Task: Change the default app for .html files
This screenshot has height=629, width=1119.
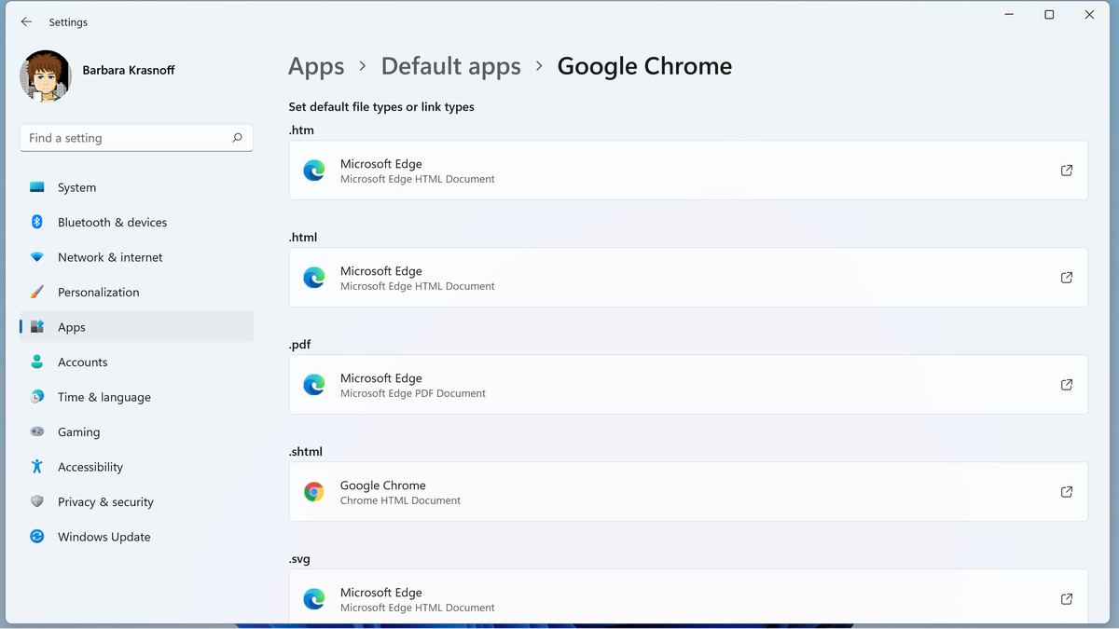Action: (688, 277)
